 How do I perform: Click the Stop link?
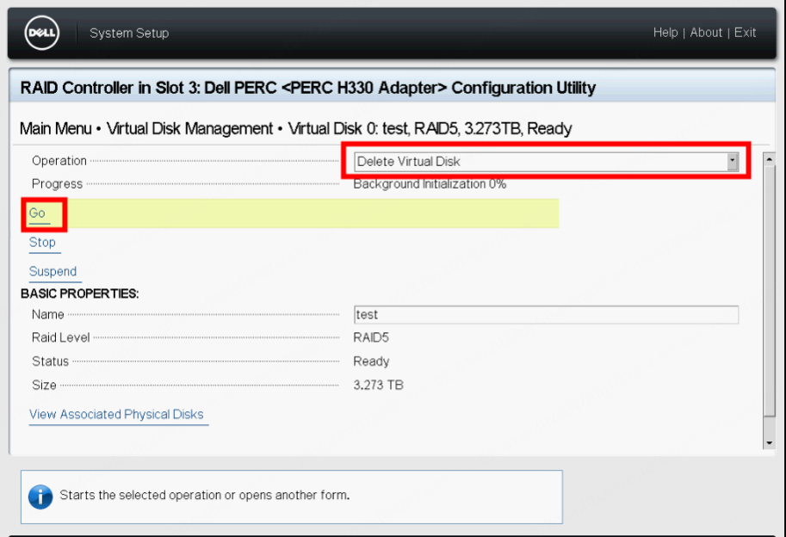pyautogui.click(x=42, y=243)
